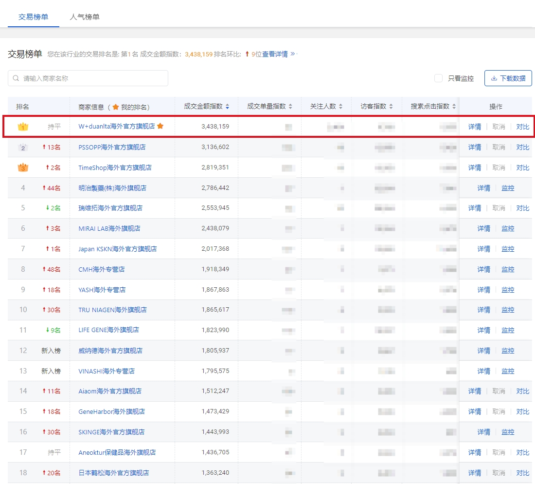
Task: Open 明治製藥(株)海外旗舰店 store link
Action: coord(112,188)
